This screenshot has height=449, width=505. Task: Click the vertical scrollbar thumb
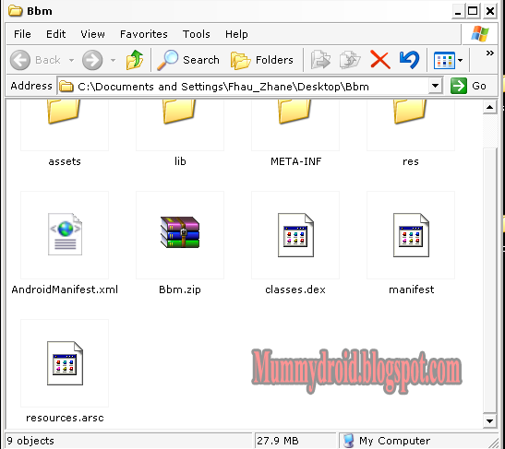pyautogui.click(x=489, y=280)
